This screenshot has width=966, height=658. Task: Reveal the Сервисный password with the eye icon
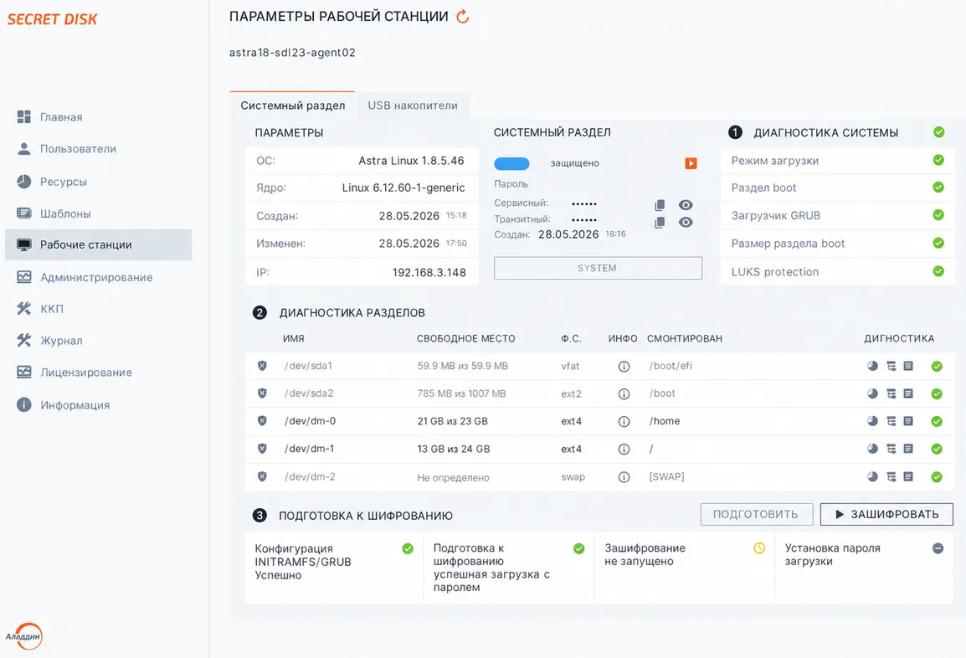686,204
